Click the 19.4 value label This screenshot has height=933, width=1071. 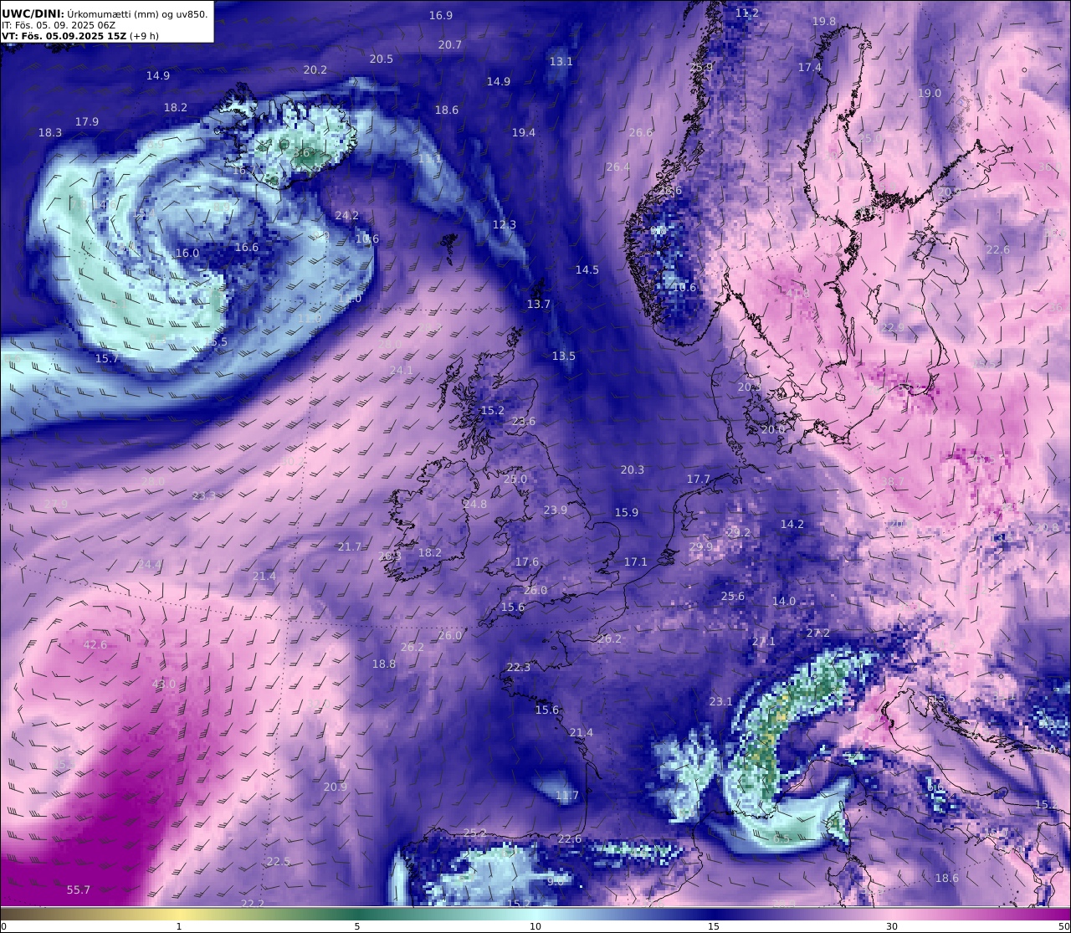(x=524, y=132)
